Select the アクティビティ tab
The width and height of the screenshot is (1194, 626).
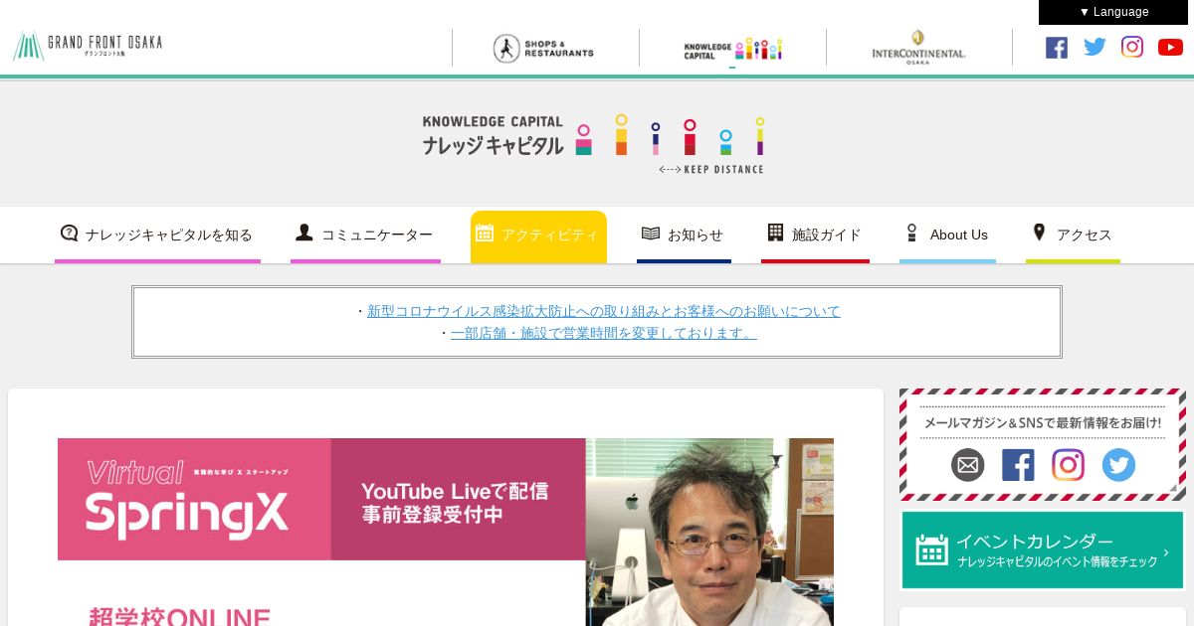click(x=538, y=236)
